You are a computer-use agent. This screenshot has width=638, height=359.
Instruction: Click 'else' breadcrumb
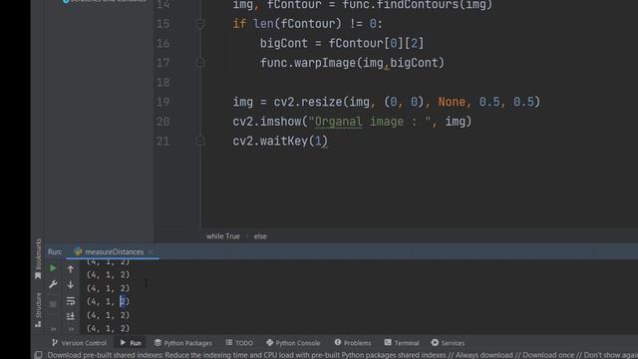(260, 236)
